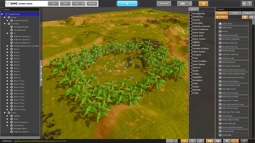Image resolution: width=255 pixels, height=143 pixels.
Task: Click the RTS Camera Rig asset
Action: click(233, 58)
